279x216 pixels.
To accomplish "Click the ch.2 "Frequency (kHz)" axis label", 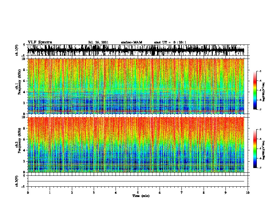I will point(19,140).
